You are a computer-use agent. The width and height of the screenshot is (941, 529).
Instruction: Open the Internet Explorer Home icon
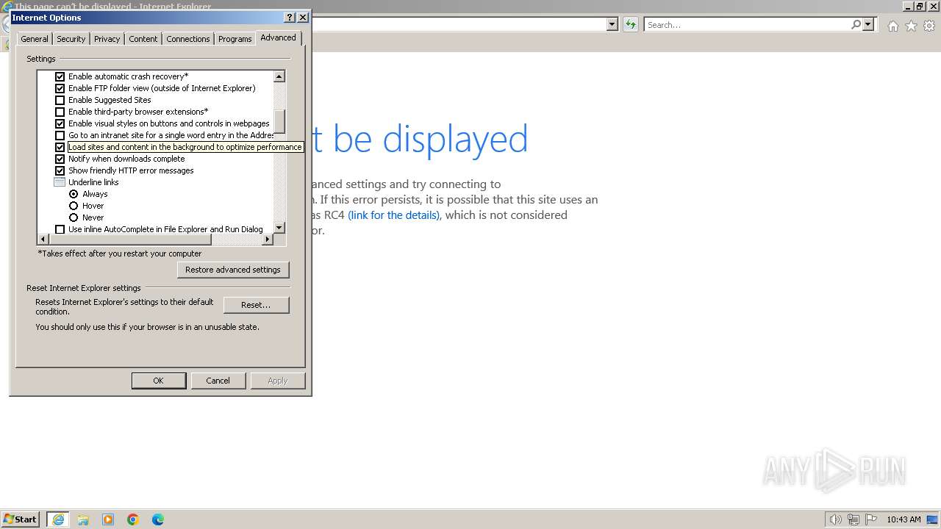[892, 26]
